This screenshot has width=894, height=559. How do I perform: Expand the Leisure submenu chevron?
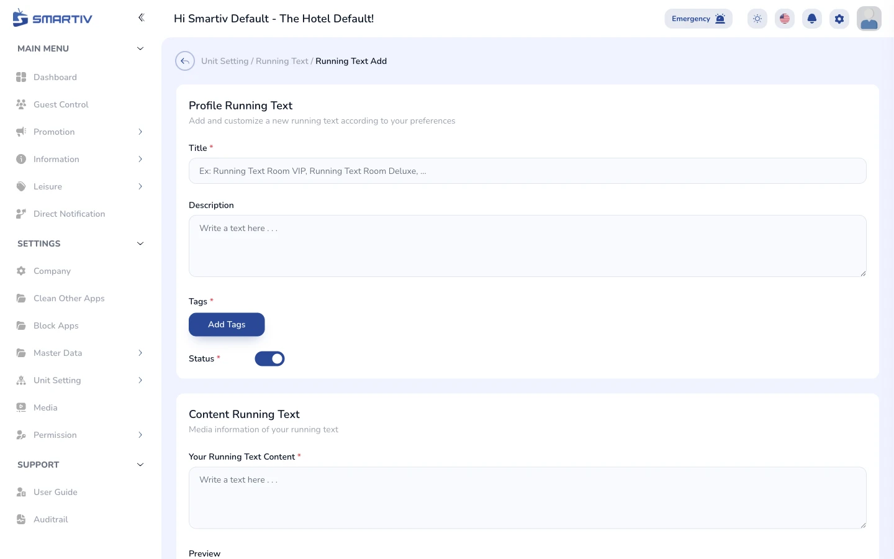click(140, 186)
